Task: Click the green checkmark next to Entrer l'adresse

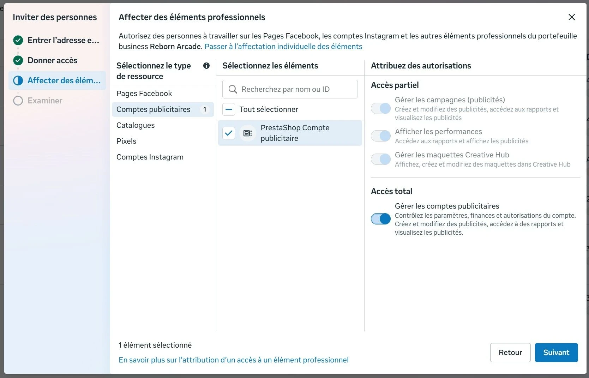Action: pos(18,40)
